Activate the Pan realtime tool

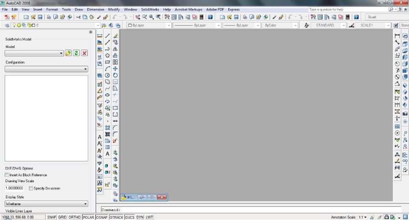pyautogui.click(x=138, y=17)
